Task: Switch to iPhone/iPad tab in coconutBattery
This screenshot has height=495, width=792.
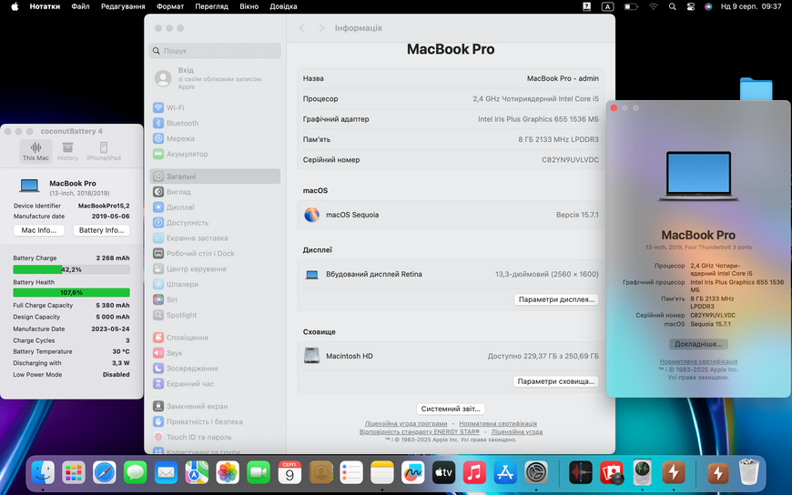Action: (x=104, y=151)
